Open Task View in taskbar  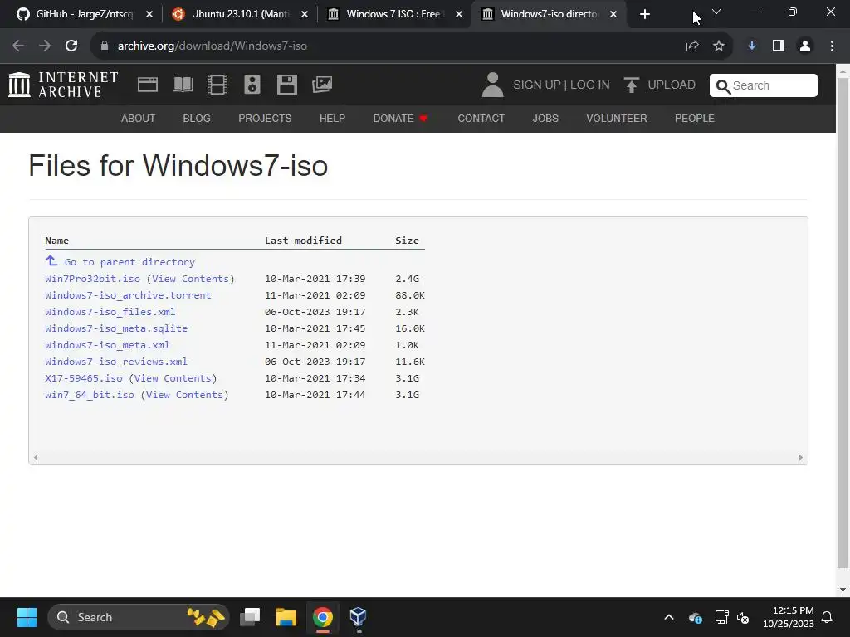pos(250,617)
